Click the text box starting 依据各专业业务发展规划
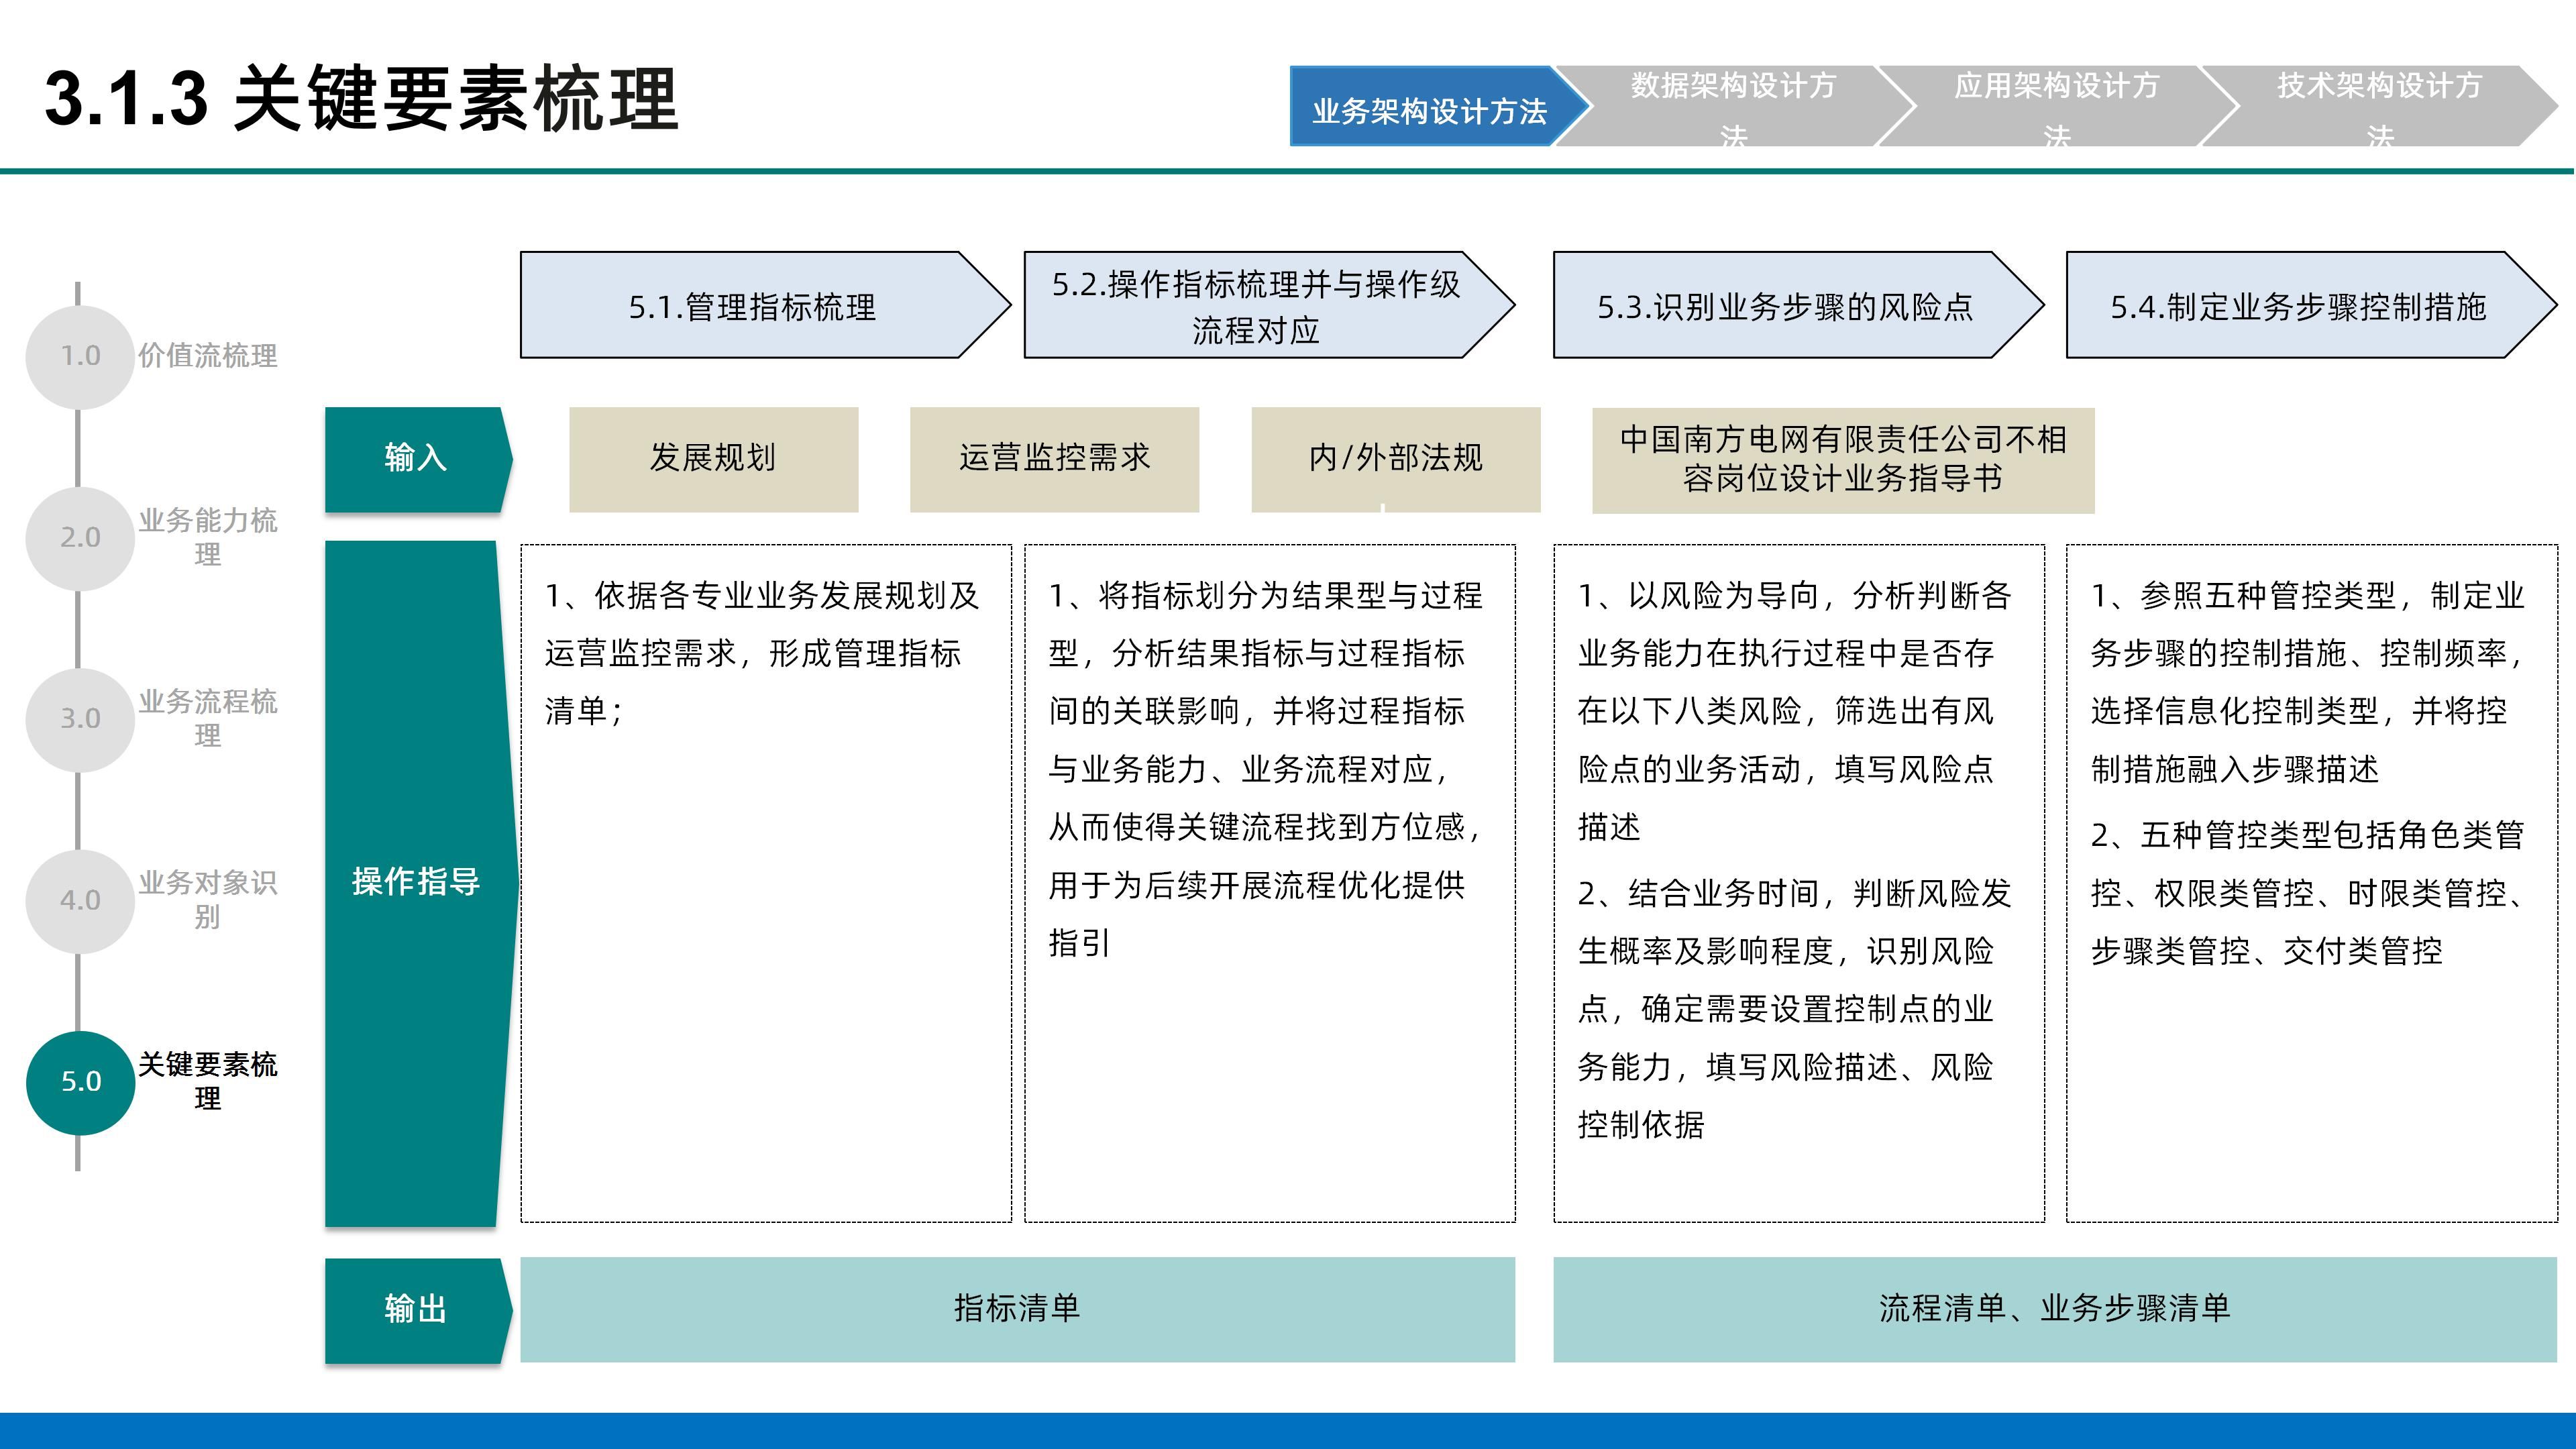 pyautogui.click(x=765, y=883)
